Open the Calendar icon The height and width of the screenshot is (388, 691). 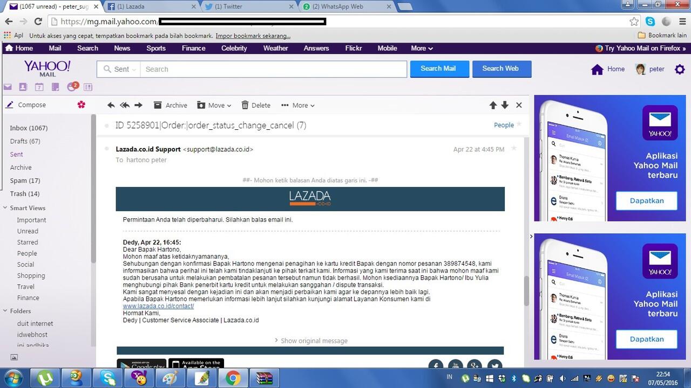[39, 87]
